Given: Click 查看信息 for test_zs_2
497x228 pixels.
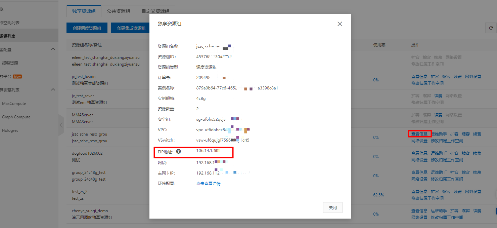Looking at the screenshot, I should (419, 192).
